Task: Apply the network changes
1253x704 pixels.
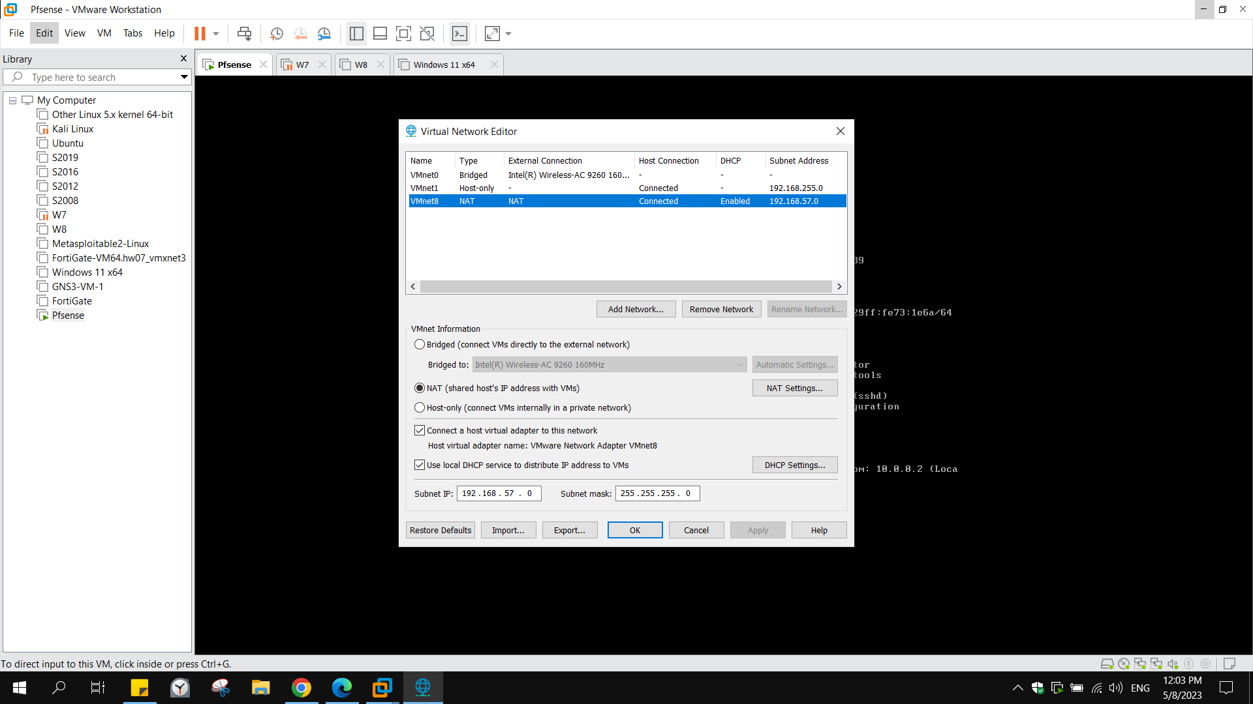Action: (757, 530)
